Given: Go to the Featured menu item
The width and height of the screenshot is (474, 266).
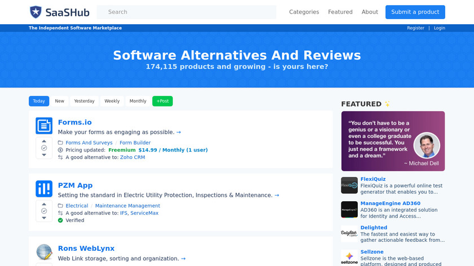Looking at the screenshot, I should point(340,12).
